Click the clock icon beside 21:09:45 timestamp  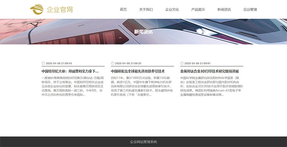pos(43,63)
